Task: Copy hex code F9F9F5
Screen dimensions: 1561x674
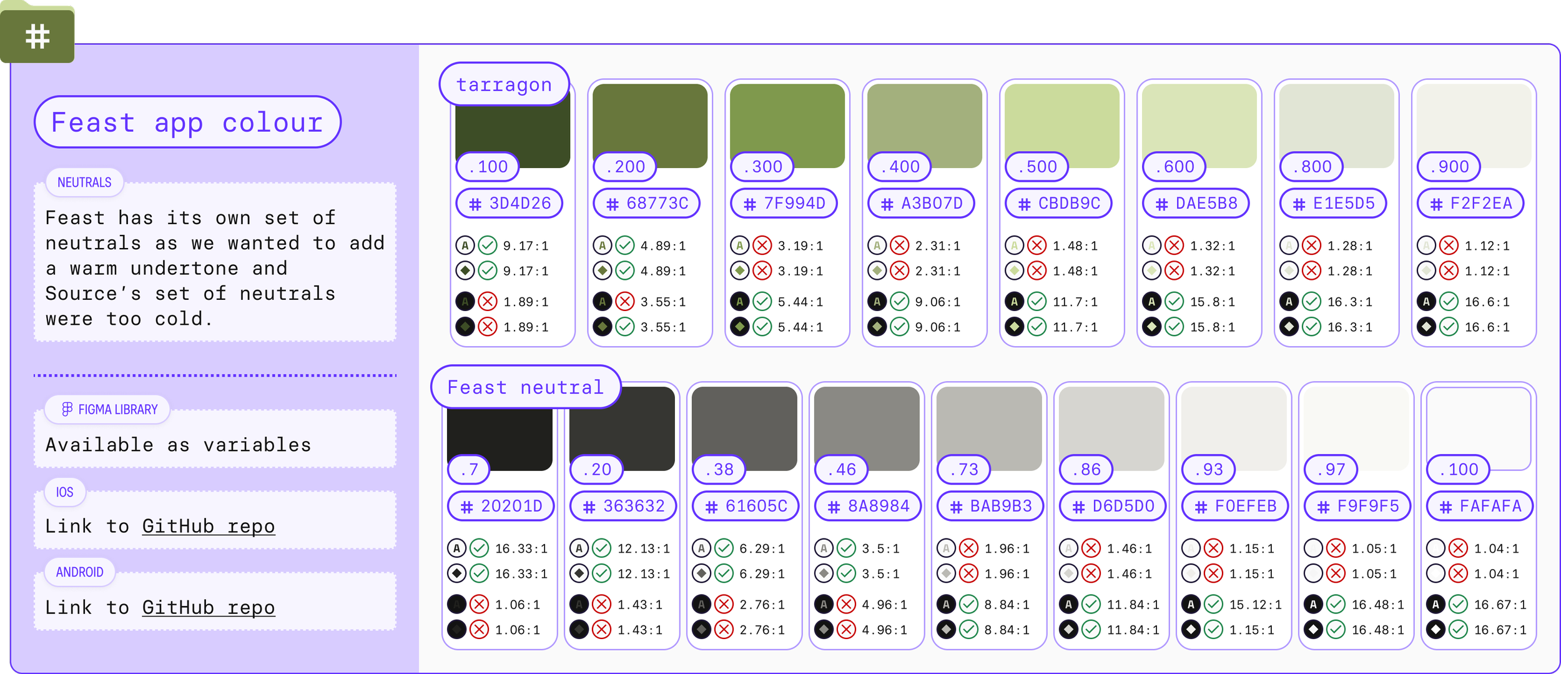Action: click(x=1357, y=506)
